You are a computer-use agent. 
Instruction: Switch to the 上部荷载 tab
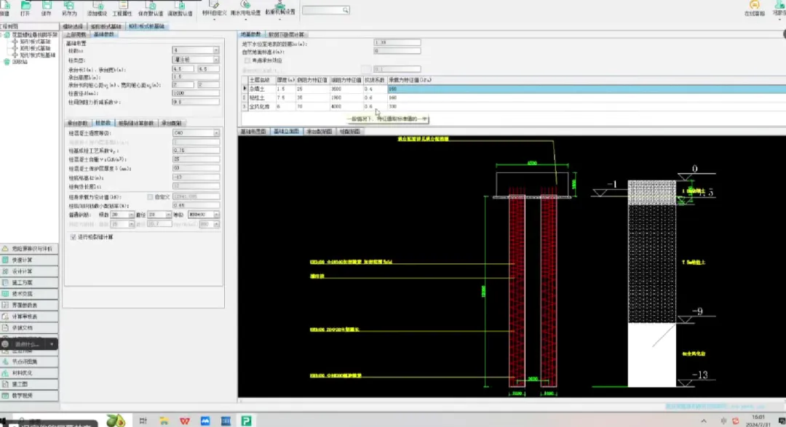point(76,34)
